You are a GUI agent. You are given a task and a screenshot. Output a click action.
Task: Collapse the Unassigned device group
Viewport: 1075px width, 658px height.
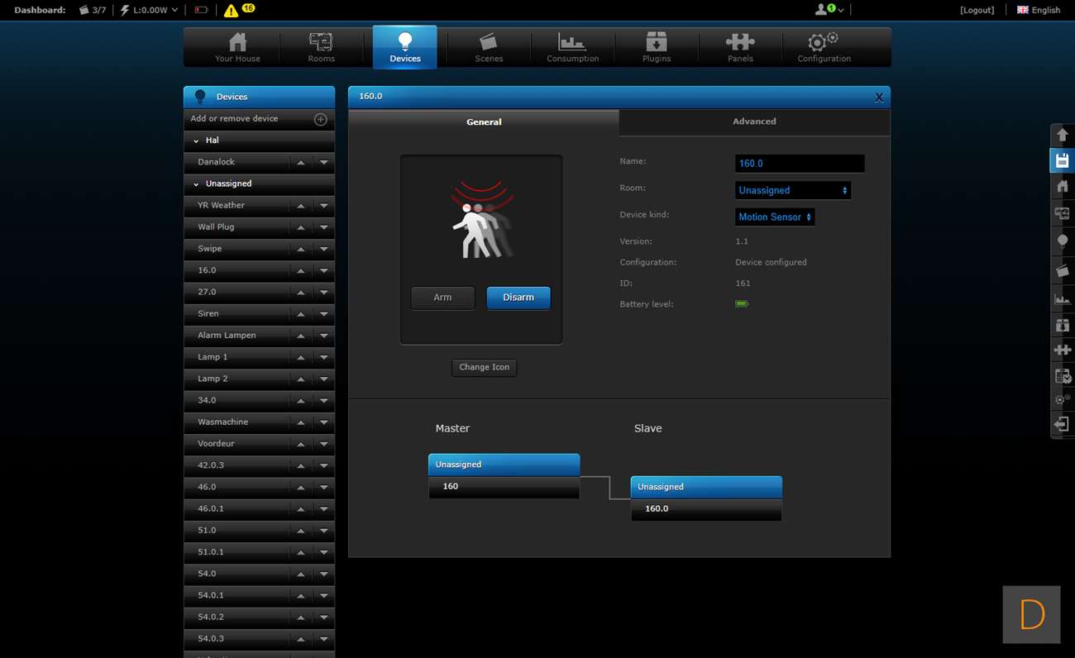(x=196, y=184)
